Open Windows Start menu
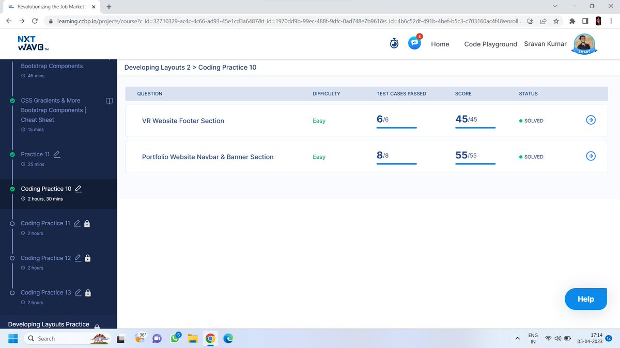The image size is (620, 348). [13, 338]
